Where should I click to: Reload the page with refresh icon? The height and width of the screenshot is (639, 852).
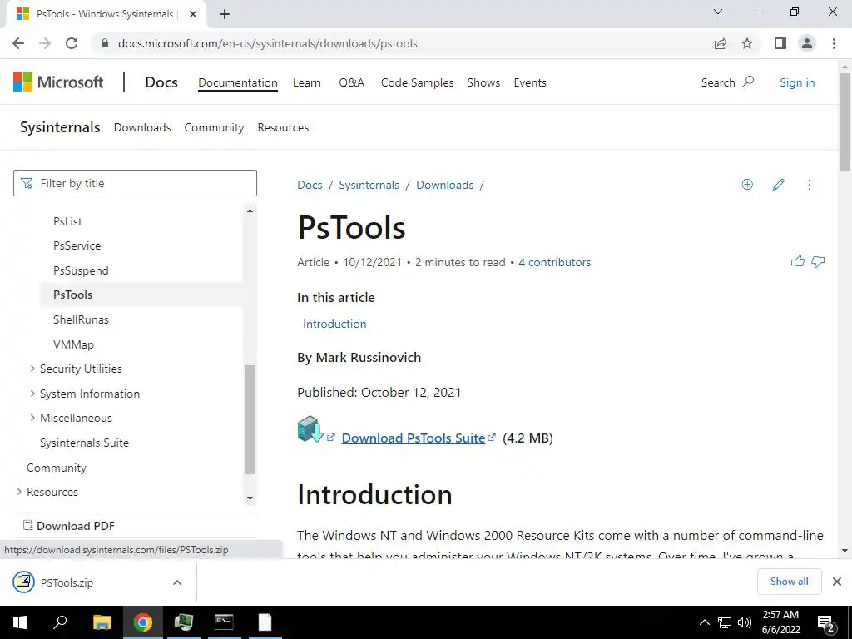point(72,43)
